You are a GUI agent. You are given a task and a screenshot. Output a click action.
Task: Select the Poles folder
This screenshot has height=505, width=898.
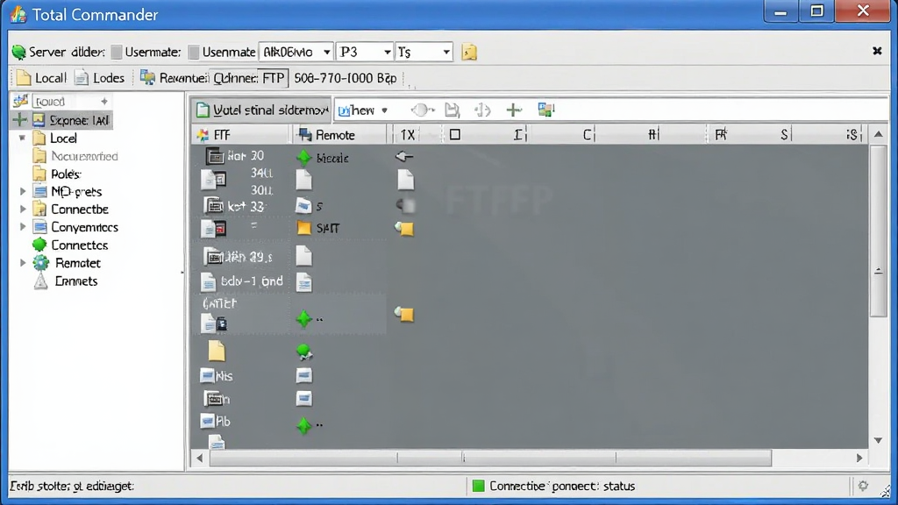click(x=57, y=174)
